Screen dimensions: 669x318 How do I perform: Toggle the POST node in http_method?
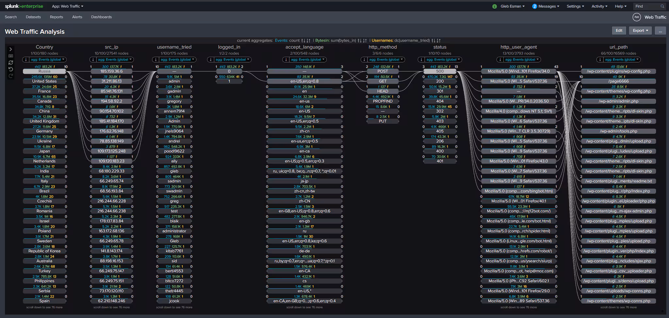pyautogui.click(x=383, y=71)
